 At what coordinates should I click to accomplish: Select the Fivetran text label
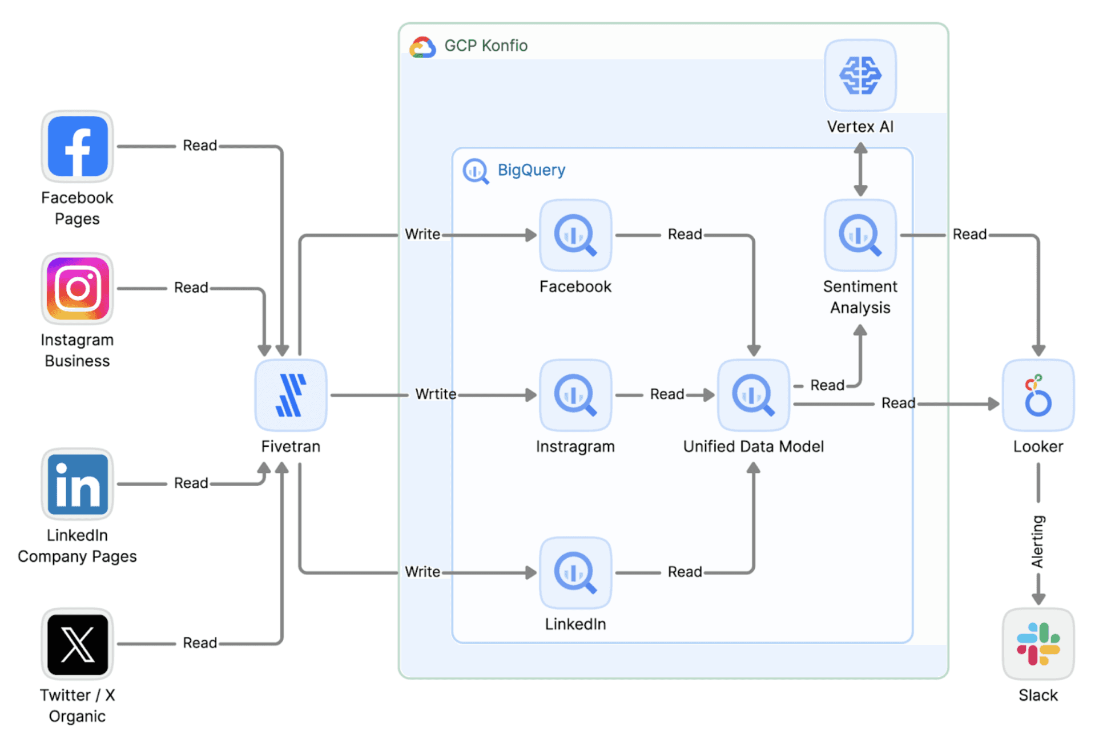(x=291, y=446)
